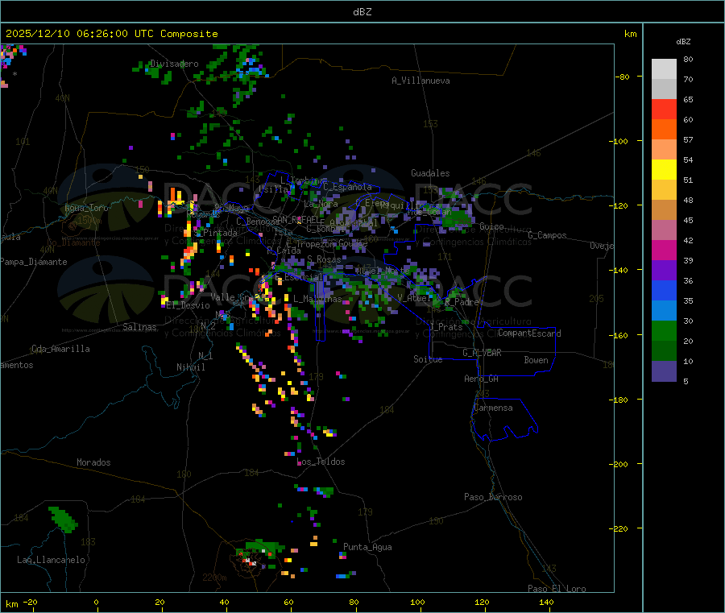
Task: Click the "Guadales" place label
Action: coord(430,173)
